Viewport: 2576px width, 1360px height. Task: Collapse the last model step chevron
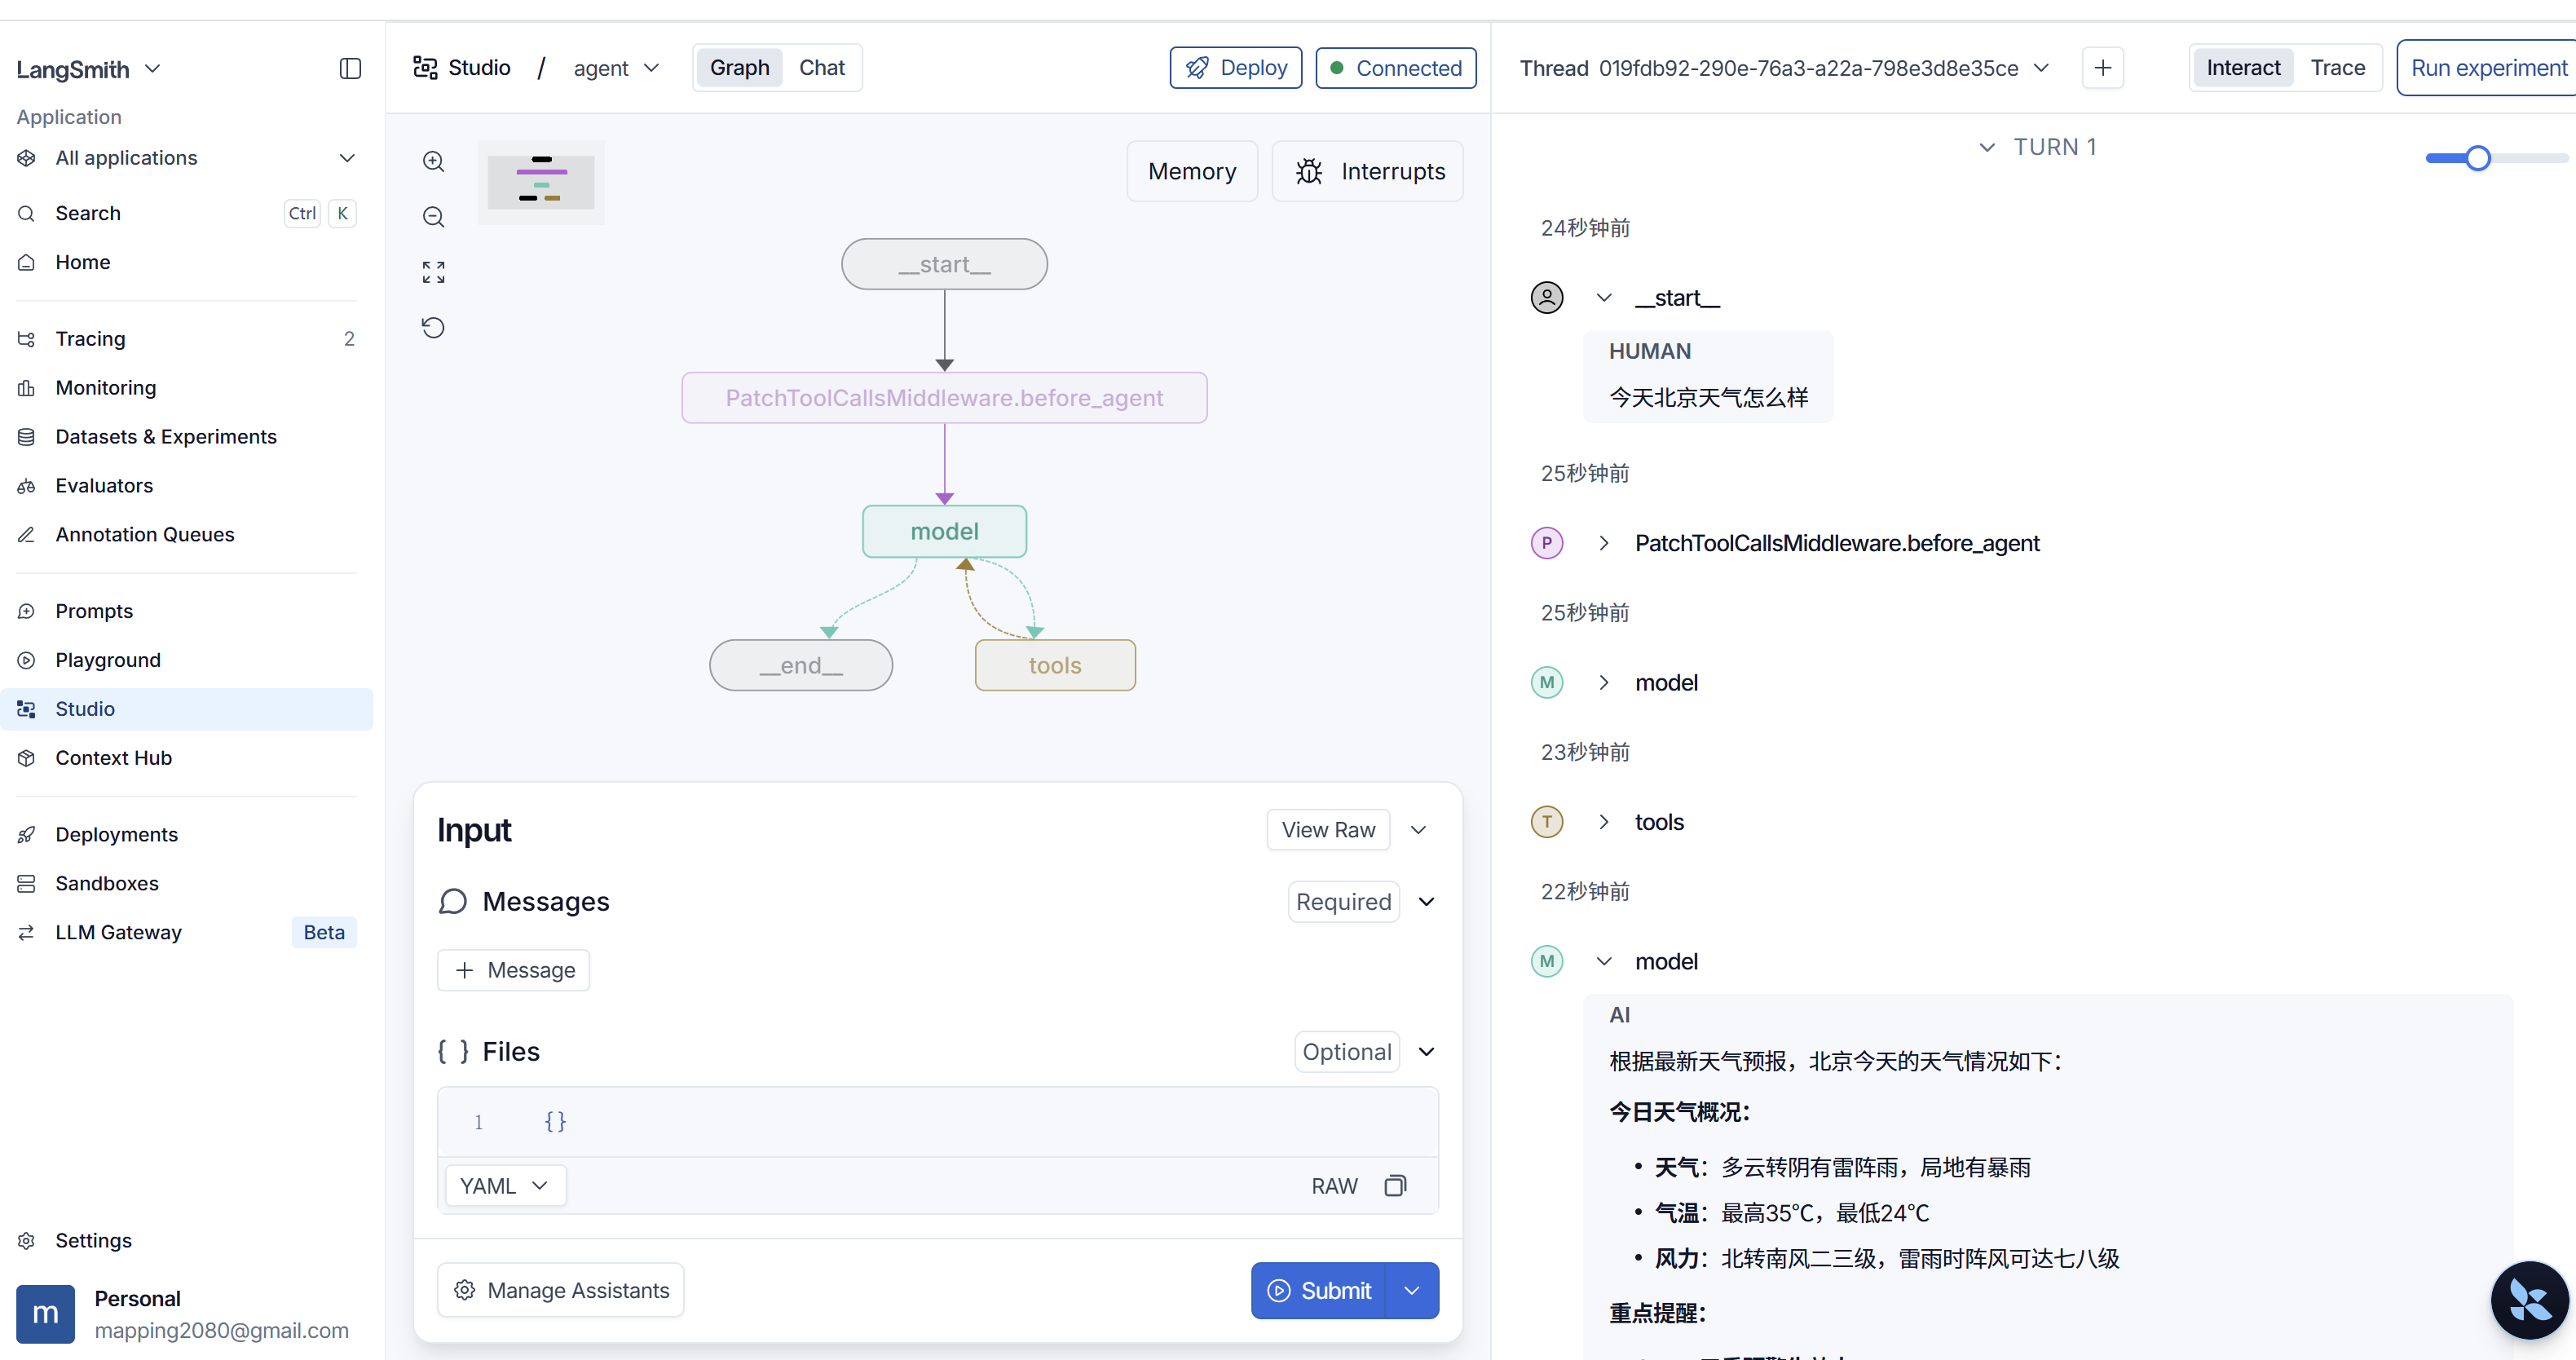(1604, 961)
